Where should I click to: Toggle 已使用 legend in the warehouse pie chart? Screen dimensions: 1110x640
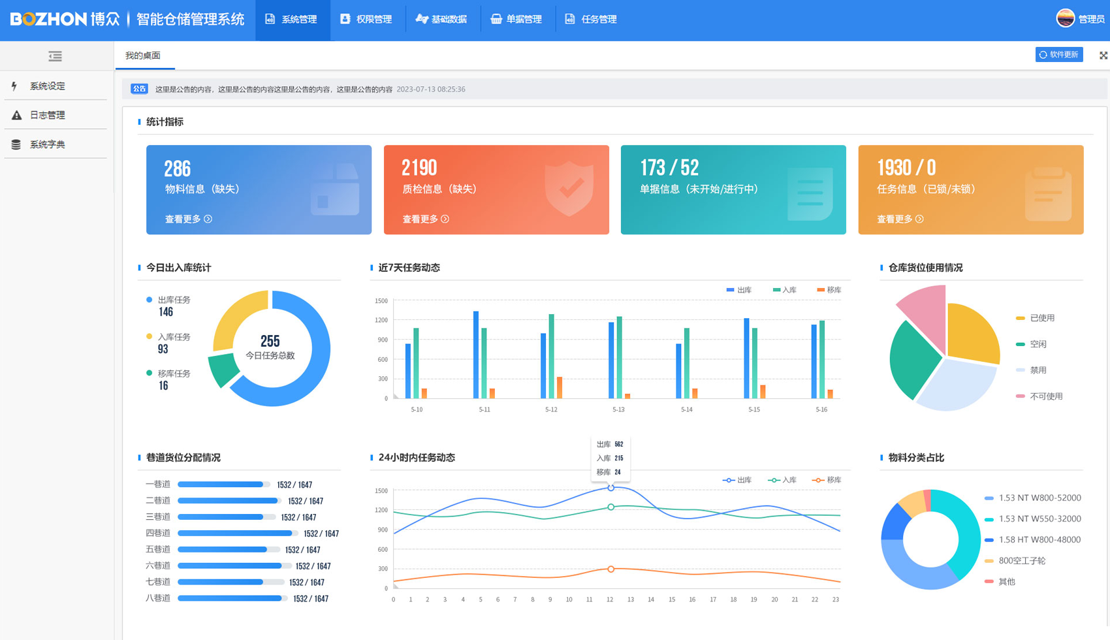[1035, 318]
